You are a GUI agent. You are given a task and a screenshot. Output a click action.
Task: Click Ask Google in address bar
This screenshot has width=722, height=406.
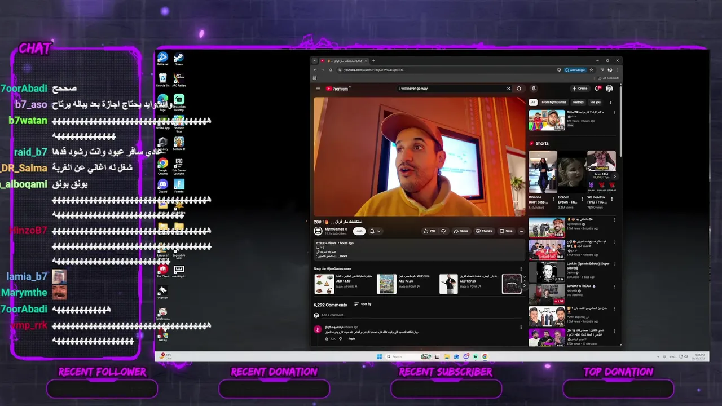(x=575, y=70)
